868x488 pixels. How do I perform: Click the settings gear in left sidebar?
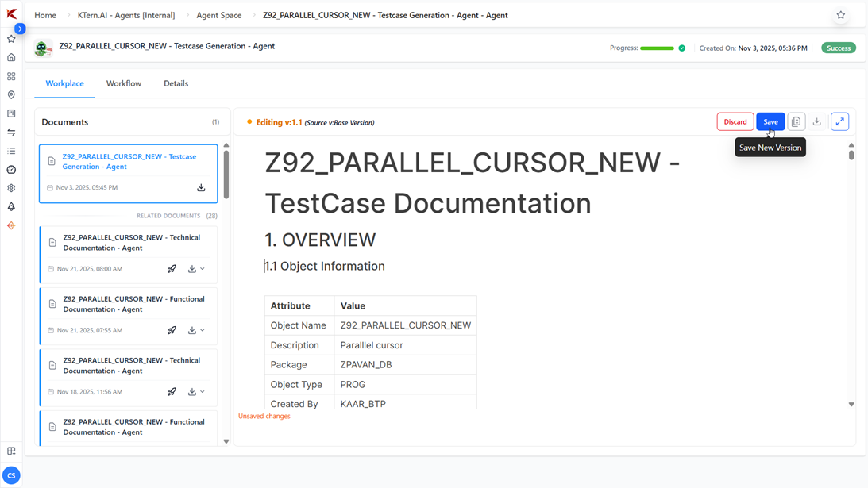[x=11, y=188]
